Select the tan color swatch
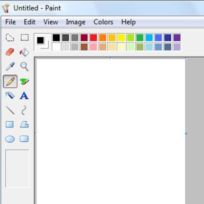Image resolution: width=204 pixels, height=204 pixels. [103, 47]
